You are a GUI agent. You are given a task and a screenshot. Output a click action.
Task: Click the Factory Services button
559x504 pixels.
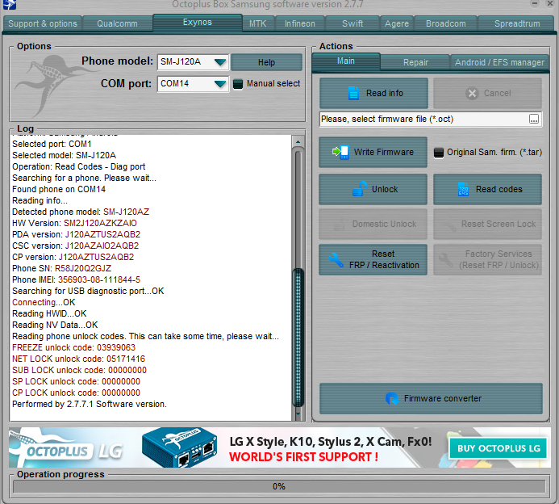pos(487,259)
